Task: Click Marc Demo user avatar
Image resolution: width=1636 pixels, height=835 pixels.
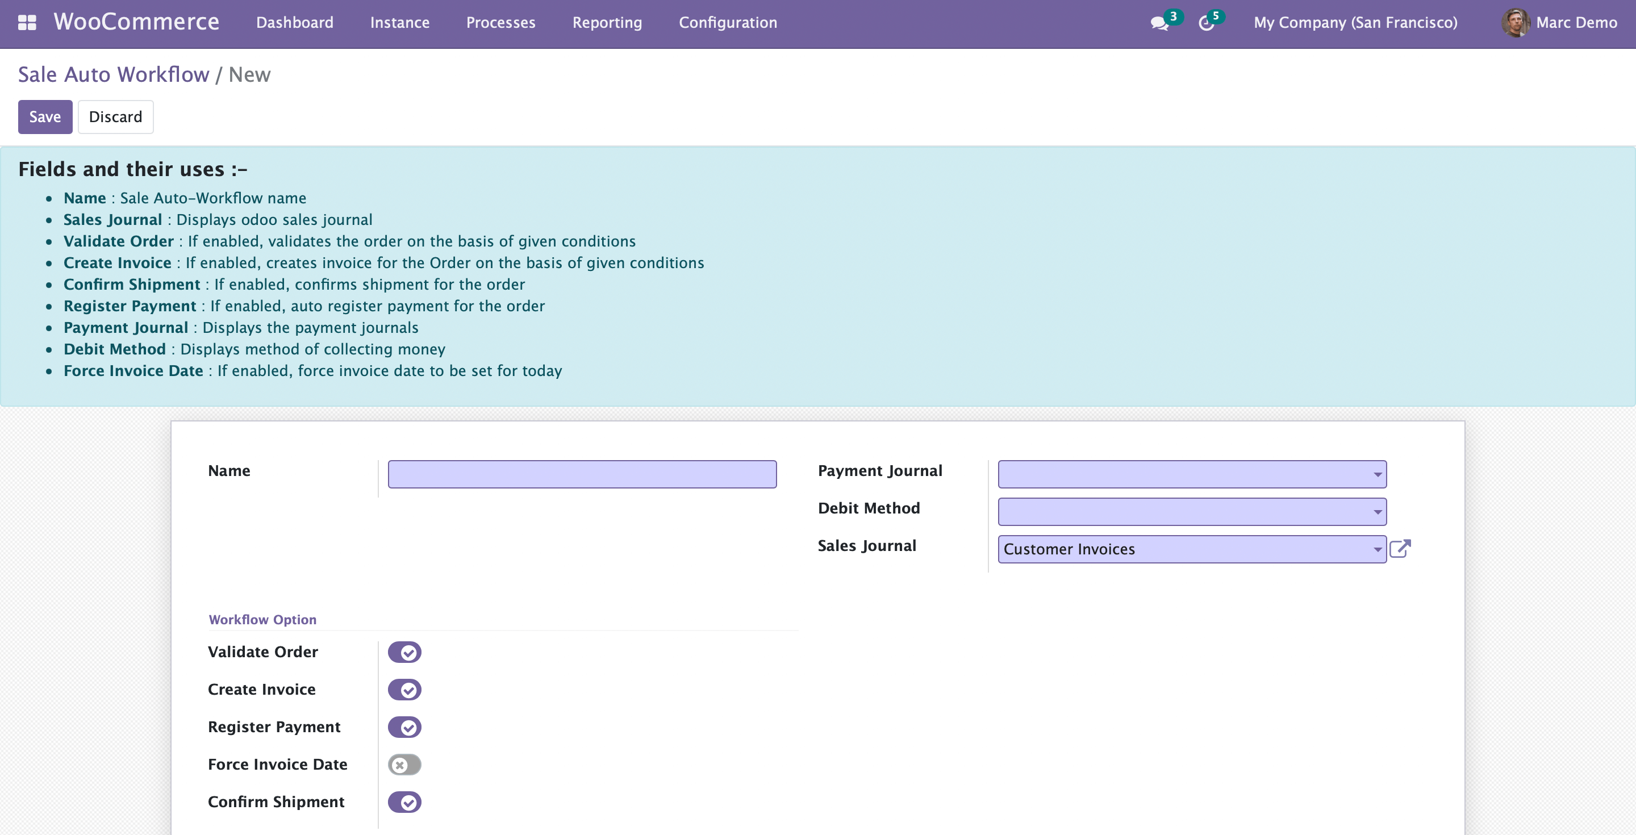Action: pos(1516,23)
